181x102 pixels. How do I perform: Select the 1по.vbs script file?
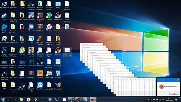coord(67,28)
